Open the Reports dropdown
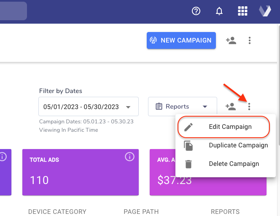The image size is (280, 216). pyautogui.click(x=182, y=107)
